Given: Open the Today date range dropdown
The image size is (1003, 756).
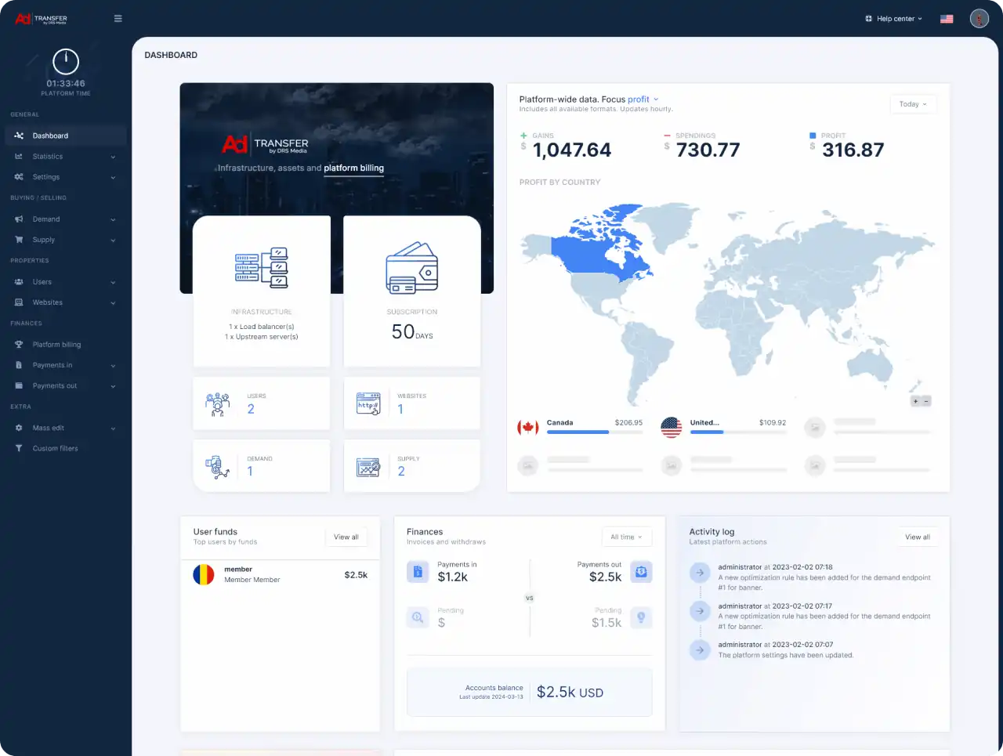Looking at the screenshot, I should 913,103.
